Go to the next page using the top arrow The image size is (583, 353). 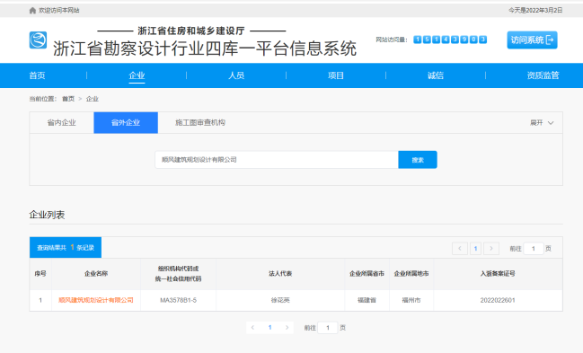491,249
